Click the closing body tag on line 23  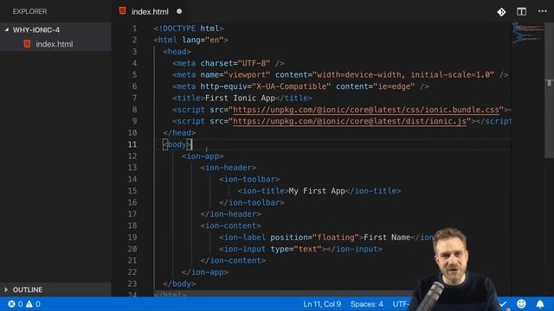(x=179, y=284)
